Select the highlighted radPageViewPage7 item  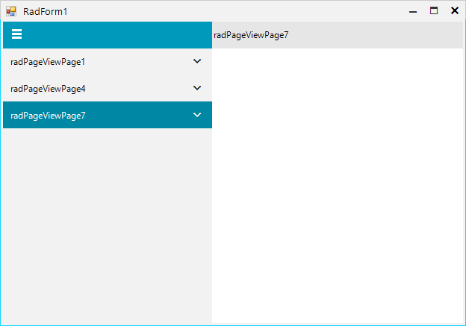(108, 115)
